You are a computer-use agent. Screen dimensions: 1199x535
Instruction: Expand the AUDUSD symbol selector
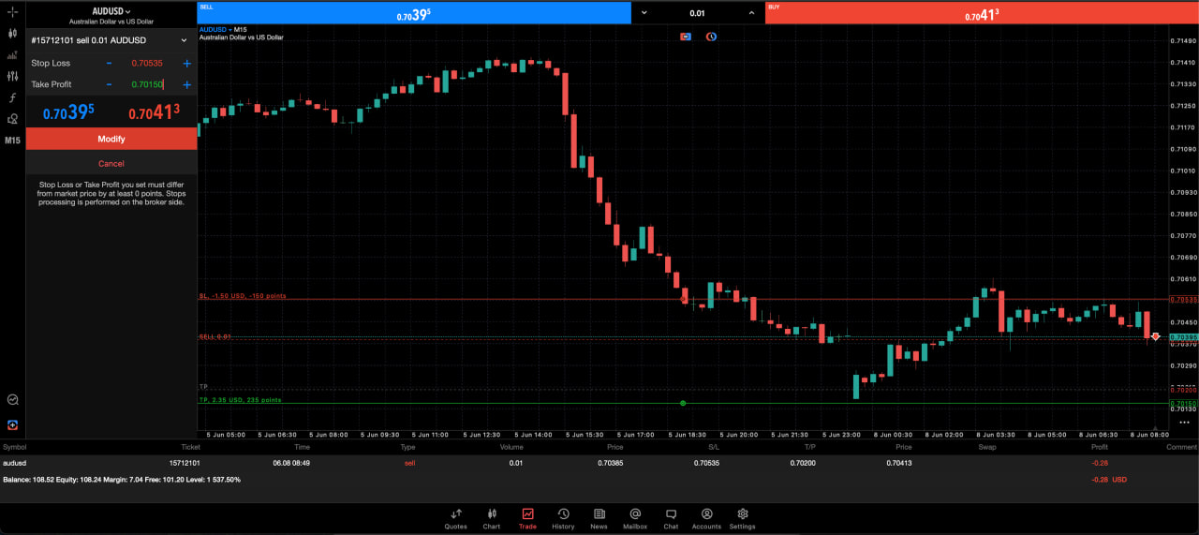pos(111,12)
